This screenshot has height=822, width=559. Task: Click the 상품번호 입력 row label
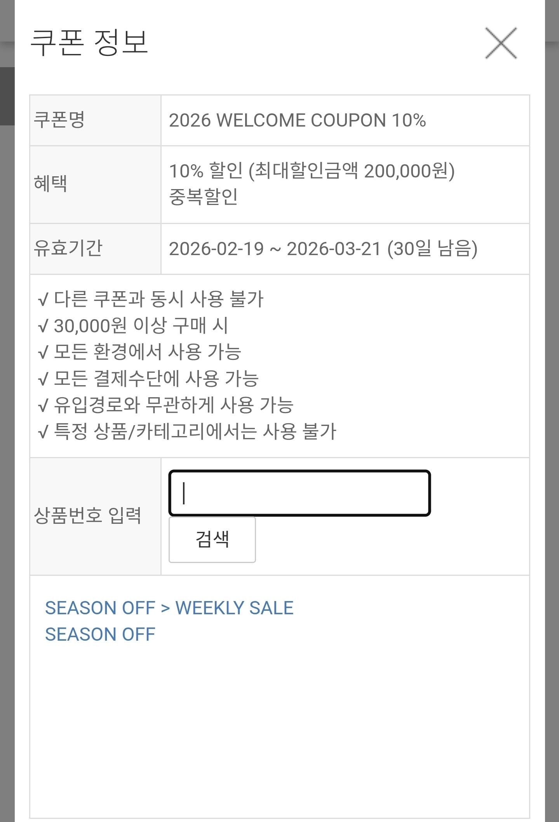tap(87, 516)
